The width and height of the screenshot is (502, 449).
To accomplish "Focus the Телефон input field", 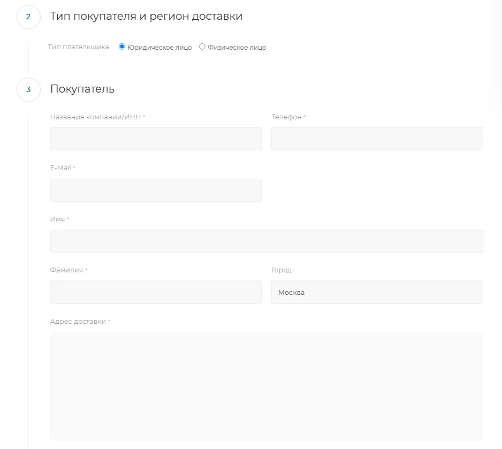I will coord(377,139).
